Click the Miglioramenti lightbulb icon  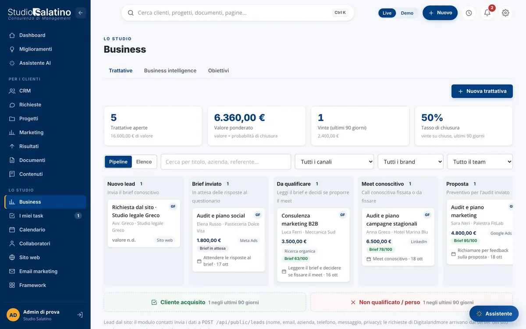click(x=12, y=49)
